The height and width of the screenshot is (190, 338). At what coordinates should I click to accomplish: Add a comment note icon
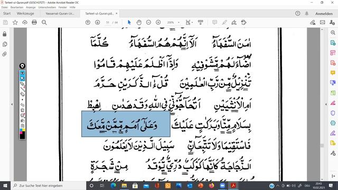[x=215, y=22]
